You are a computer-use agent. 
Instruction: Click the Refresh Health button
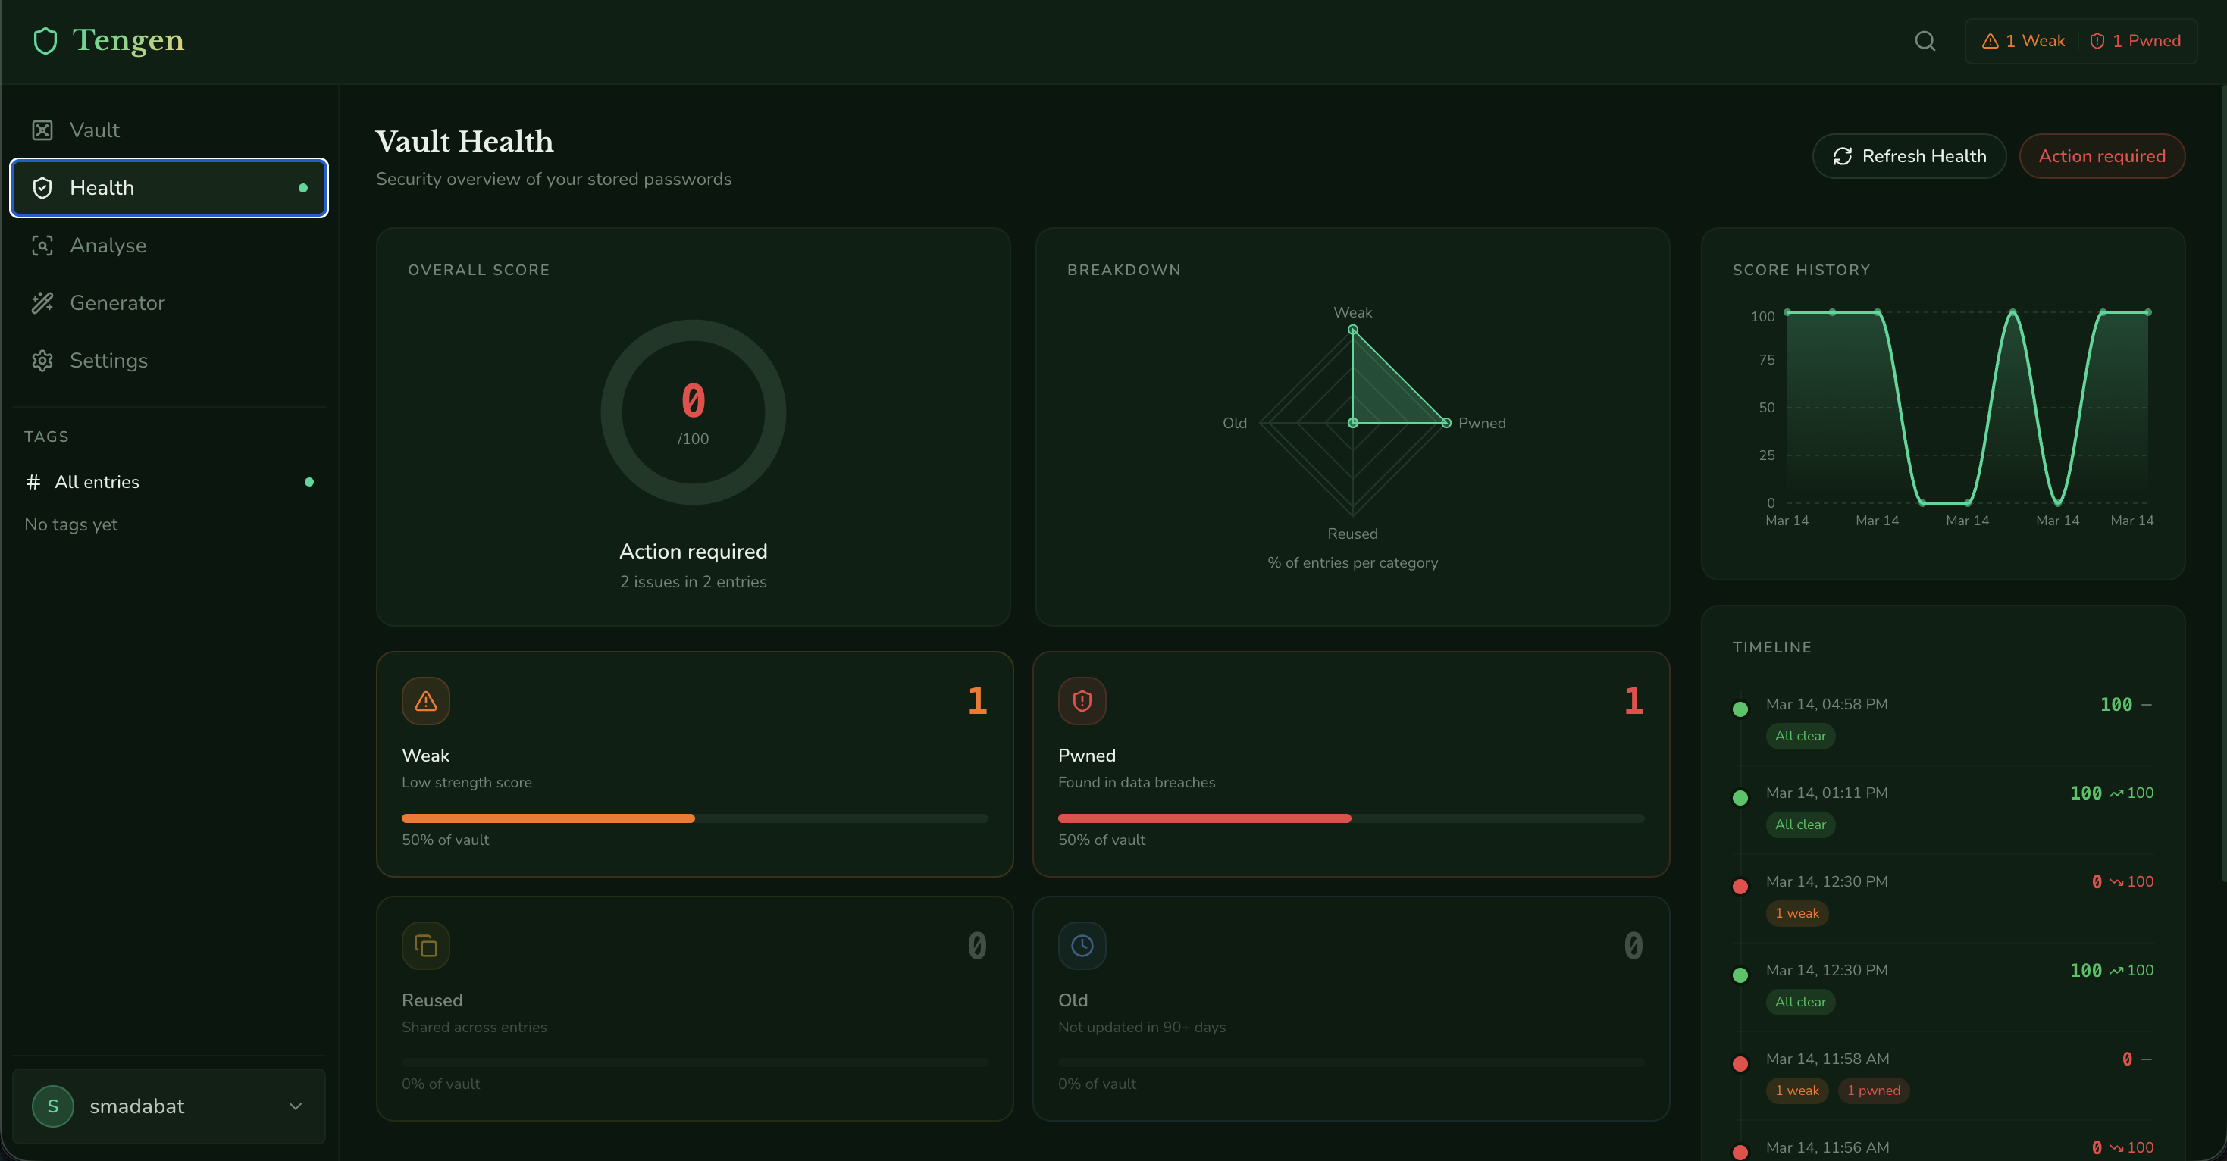point(1909,156)
